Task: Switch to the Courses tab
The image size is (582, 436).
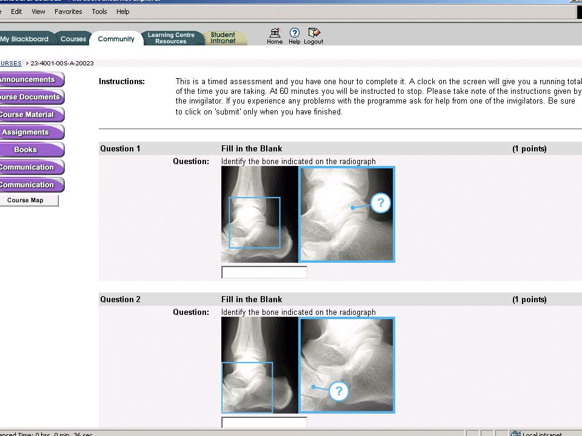Action: (73, 39)
